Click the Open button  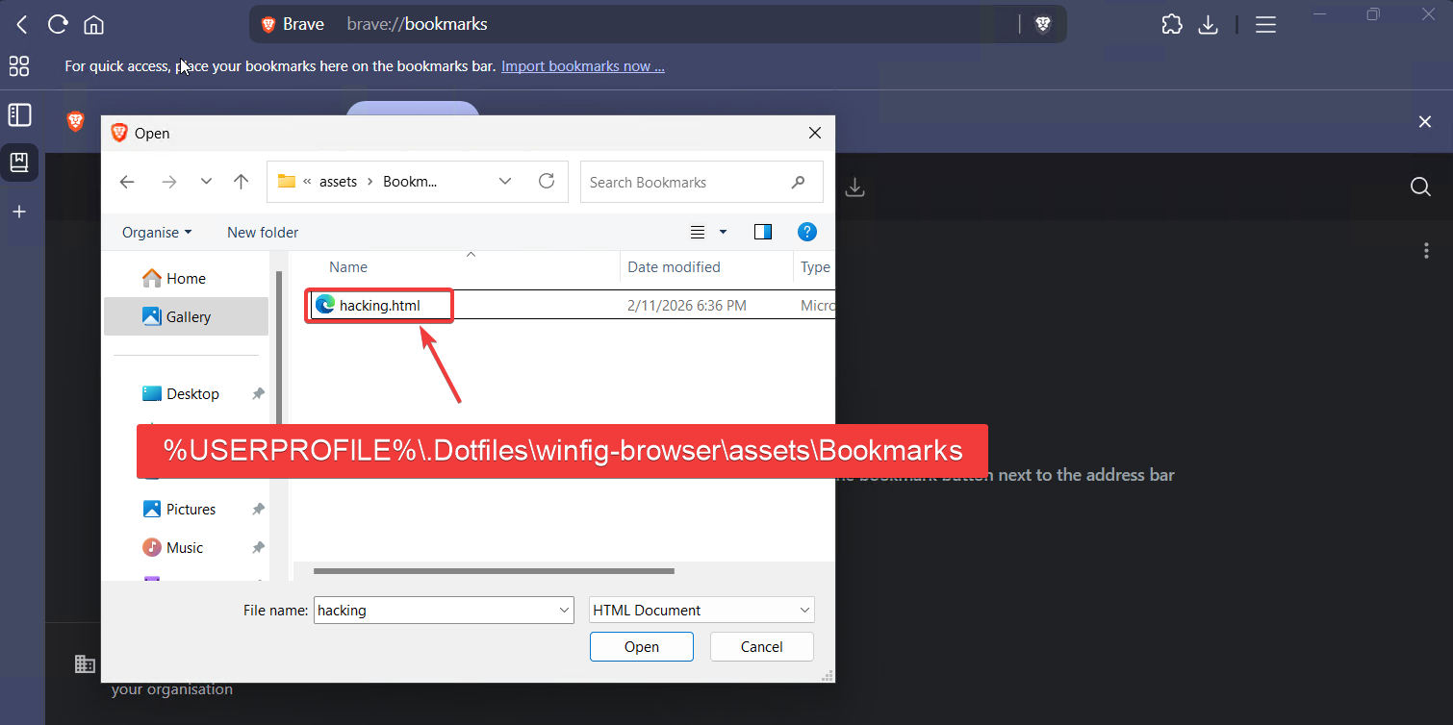(641, 647)
